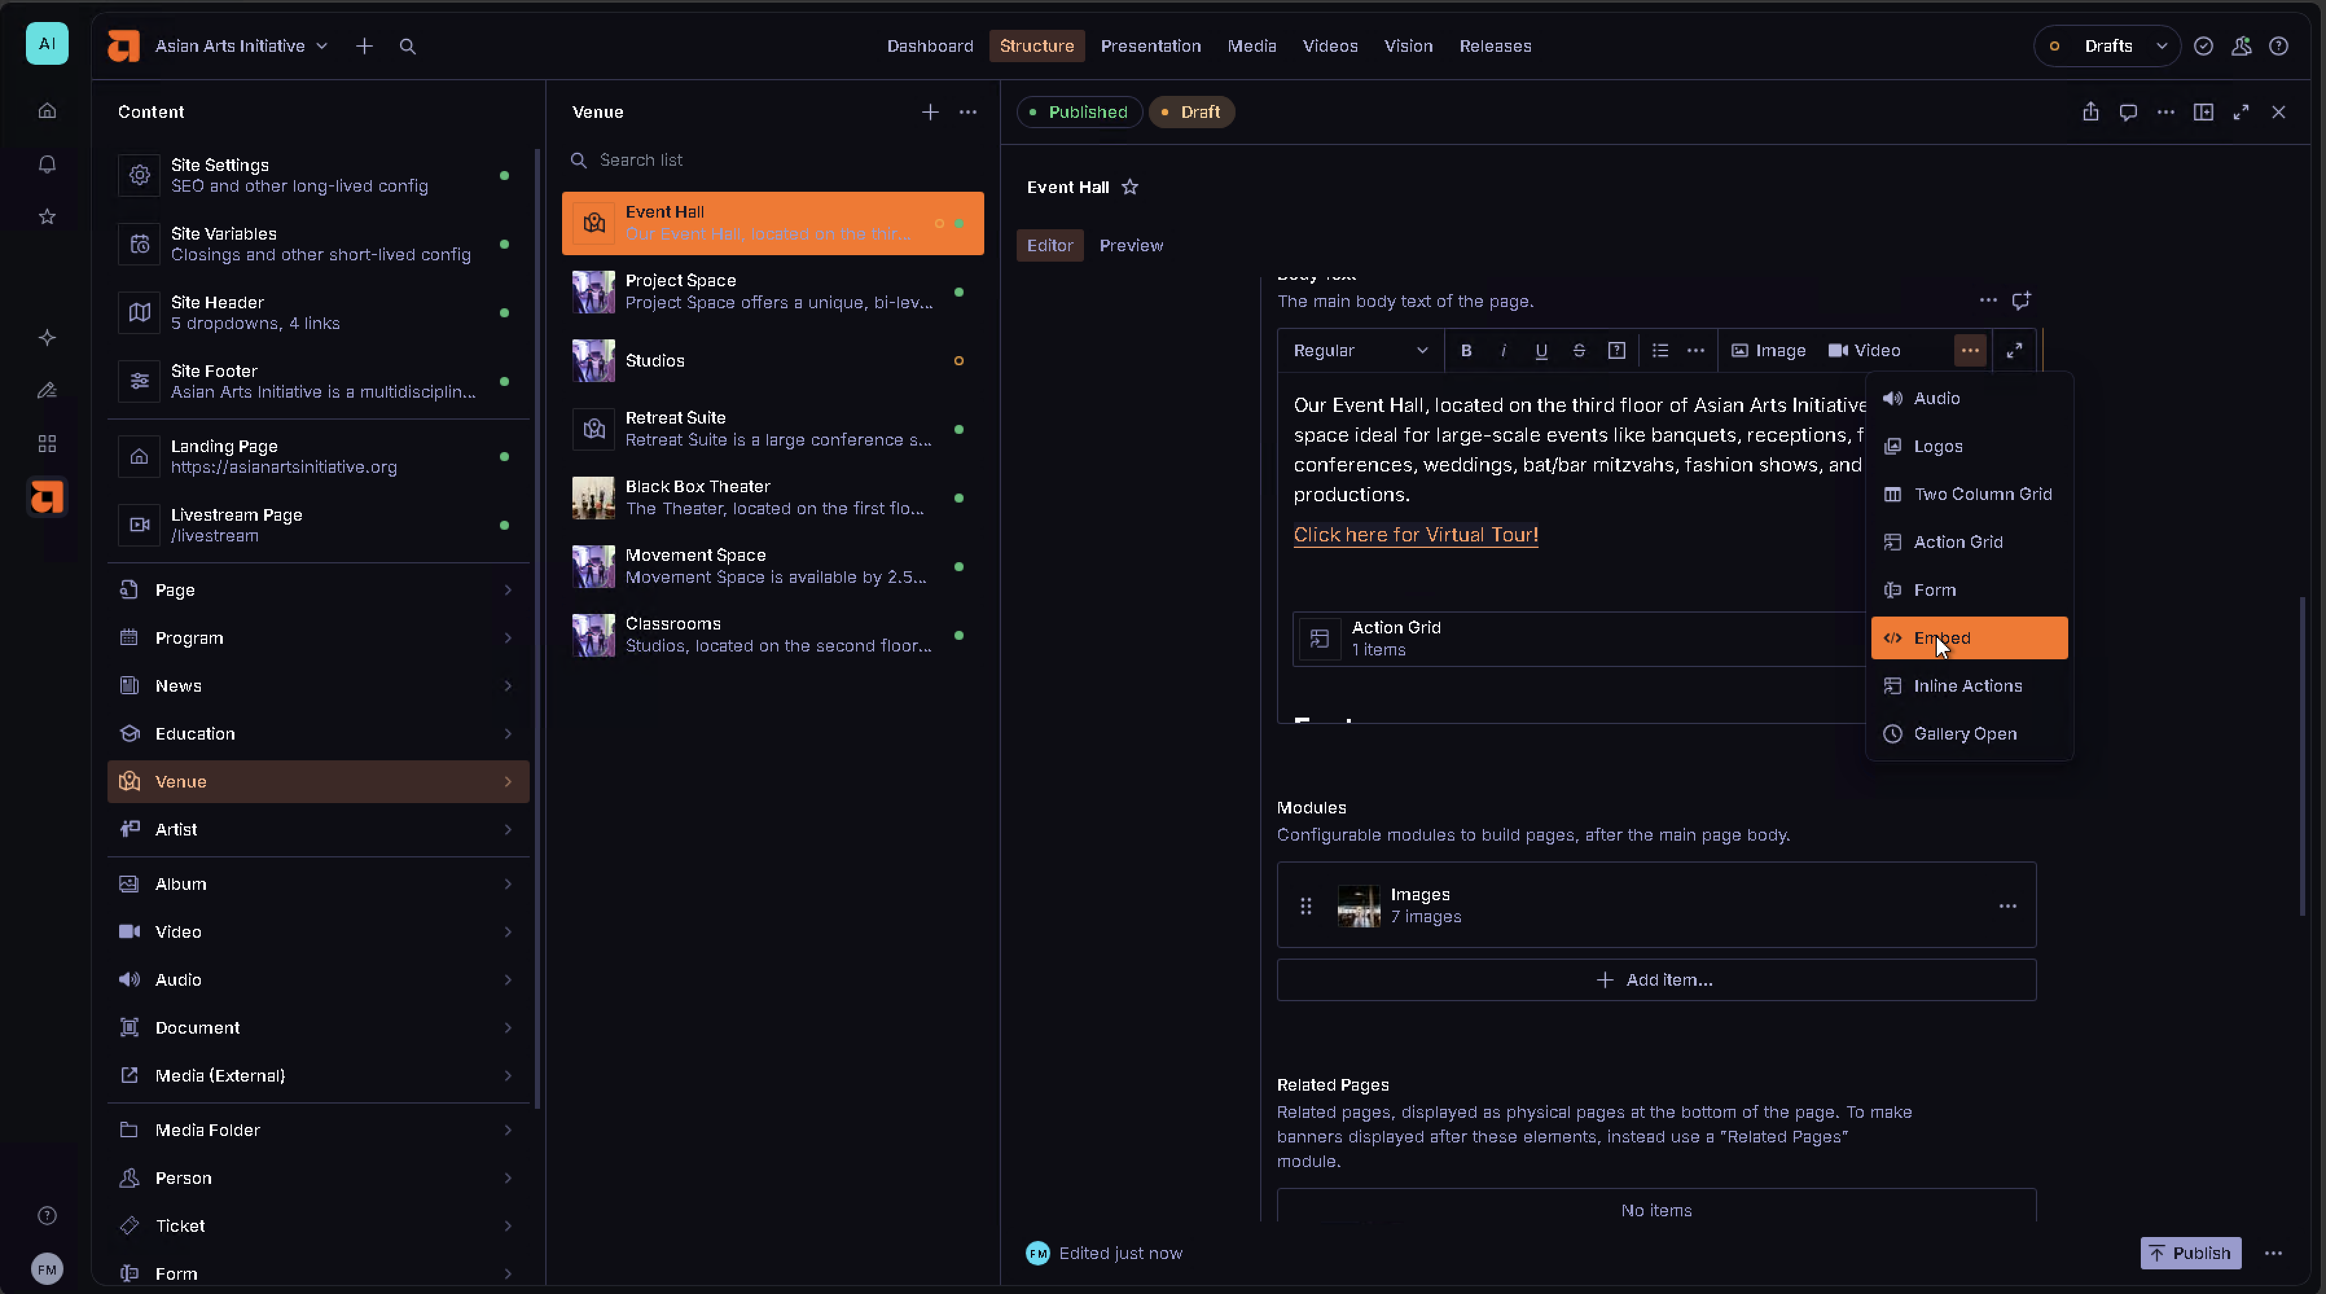Star the Event Hall document as favorite
The height and width of the screenshot is (1294, 2326).
pos(1129,187)
